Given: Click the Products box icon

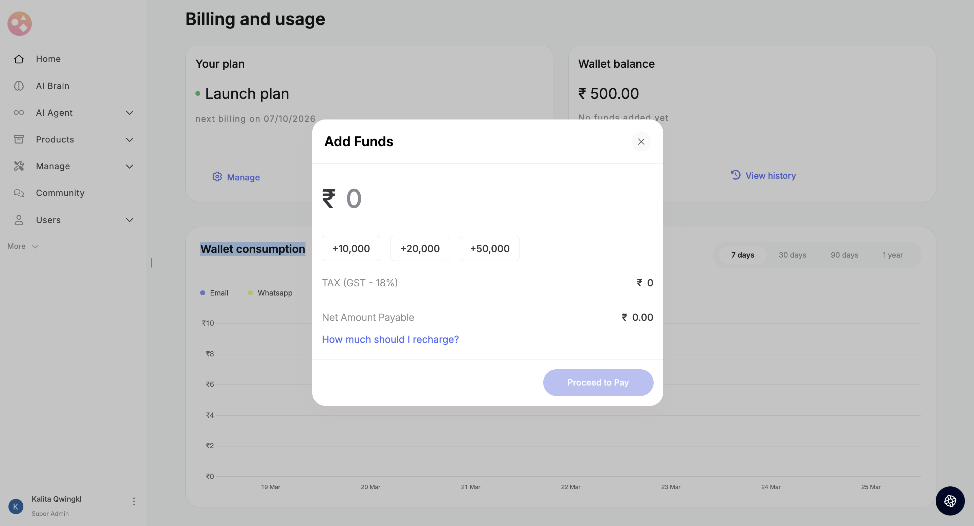Looking at the screenshot, I should point(19,139).
